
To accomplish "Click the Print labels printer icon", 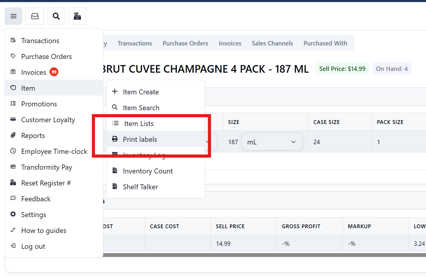I will coord(115,139).
